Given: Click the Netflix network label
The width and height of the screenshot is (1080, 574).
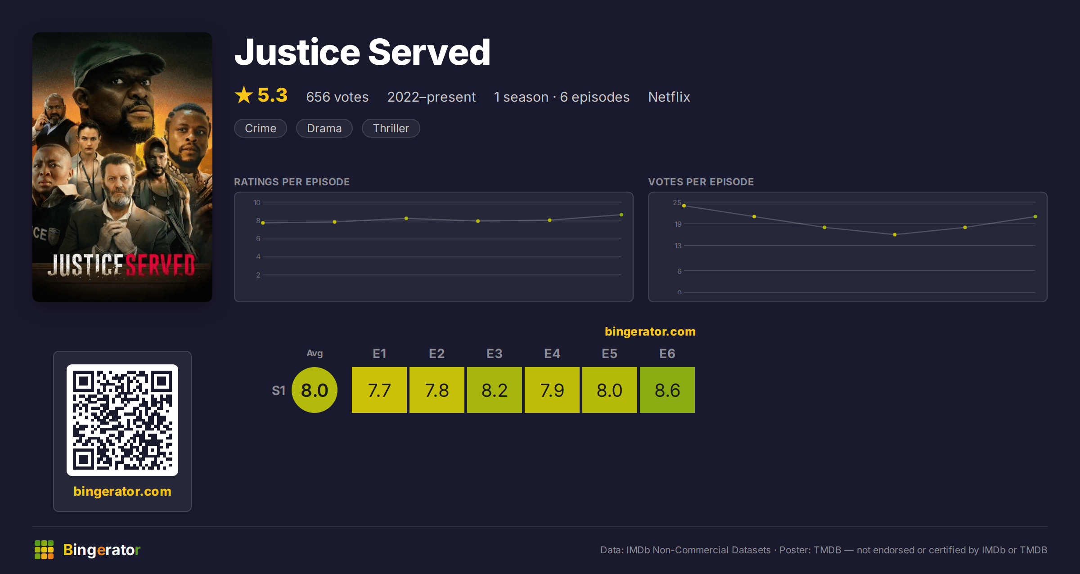Looking at the screenshot, I should [x=669, y=97].
